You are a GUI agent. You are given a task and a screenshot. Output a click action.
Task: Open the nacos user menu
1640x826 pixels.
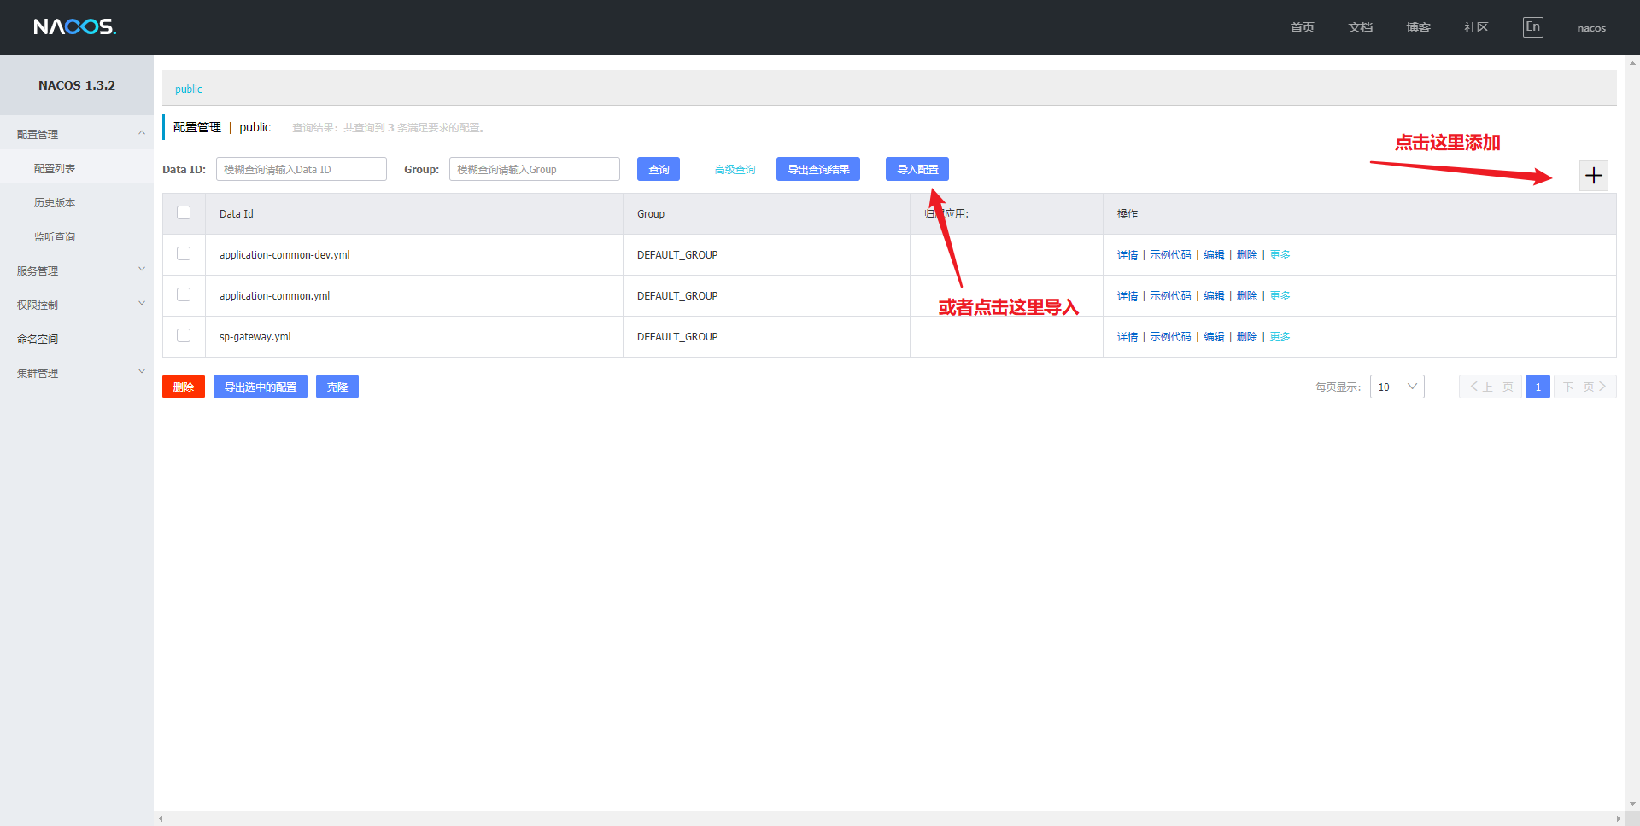point(1590,28)
